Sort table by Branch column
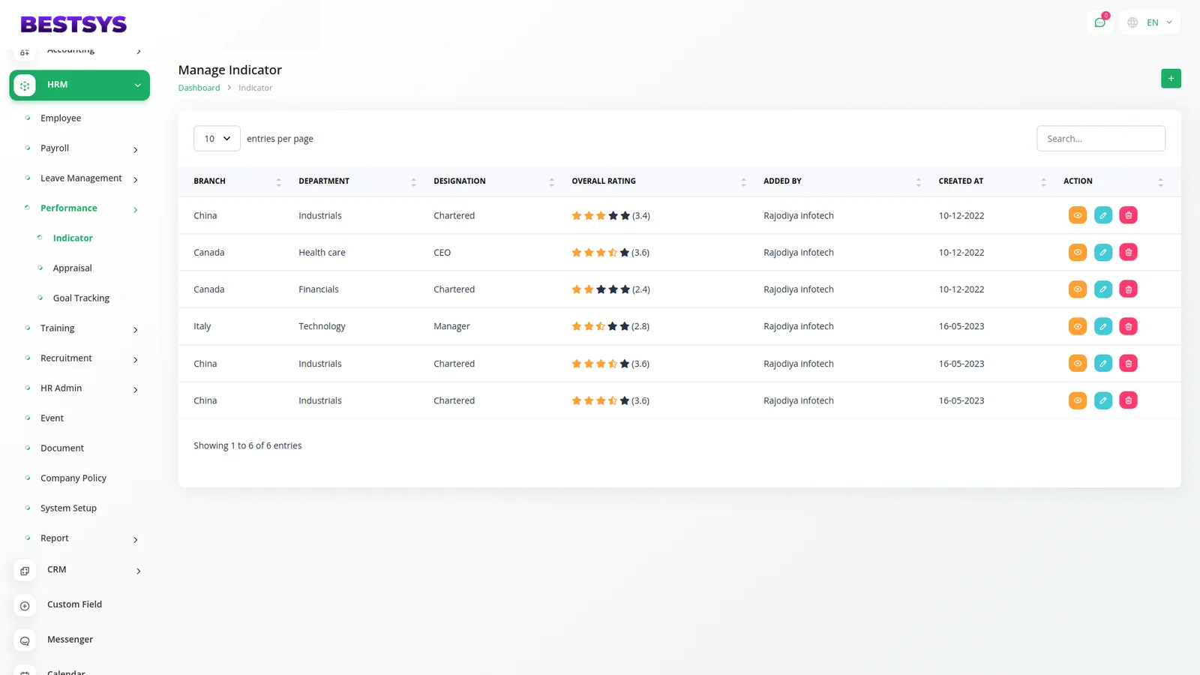 coord(210,181)
